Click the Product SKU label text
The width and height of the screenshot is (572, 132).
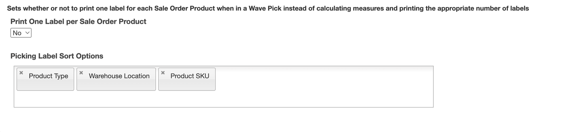190,76
